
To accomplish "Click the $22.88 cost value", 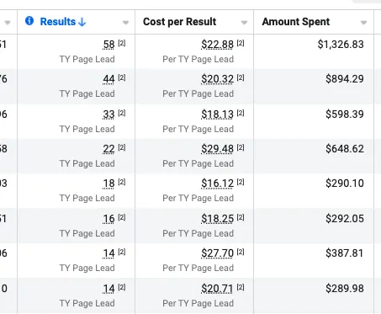I will (x=217, y=45).
